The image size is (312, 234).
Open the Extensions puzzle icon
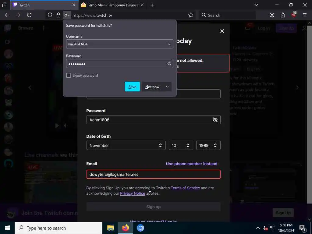click(283, 15)
